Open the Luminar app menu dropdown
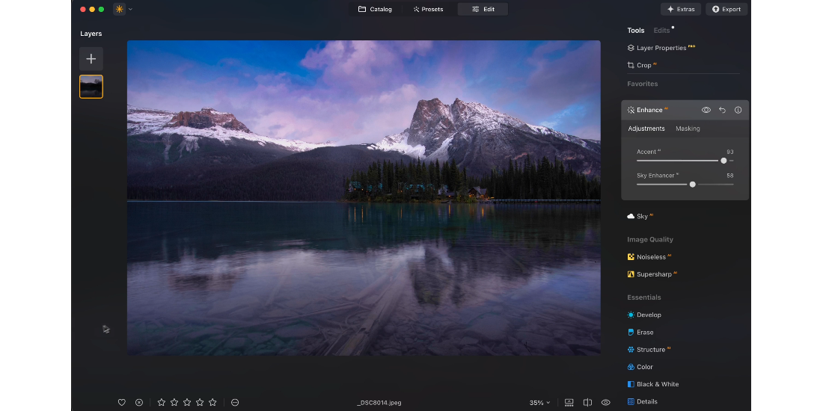 tap(123, 9)
